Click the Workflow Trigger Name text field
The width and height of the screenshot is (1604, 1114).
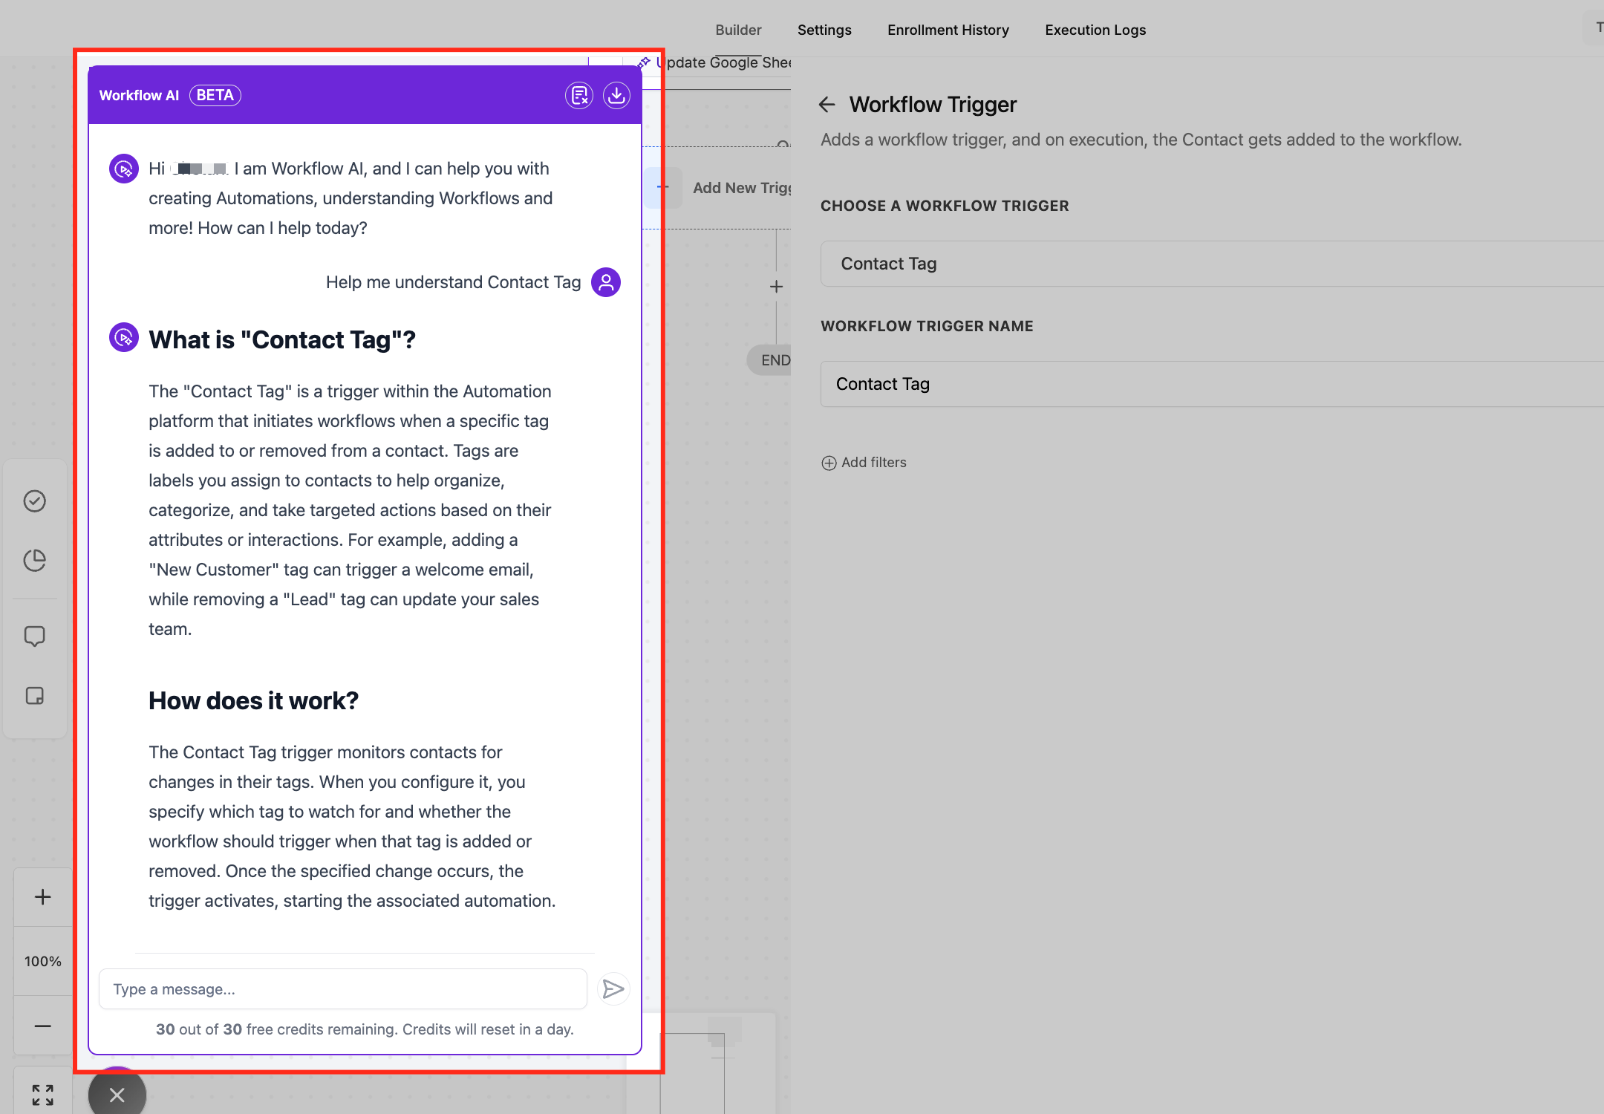tap(1210, 384)
